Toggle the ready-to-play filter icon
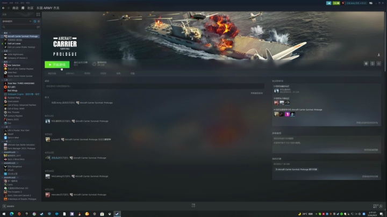This screenshot has height=217, width=387. 39,21
